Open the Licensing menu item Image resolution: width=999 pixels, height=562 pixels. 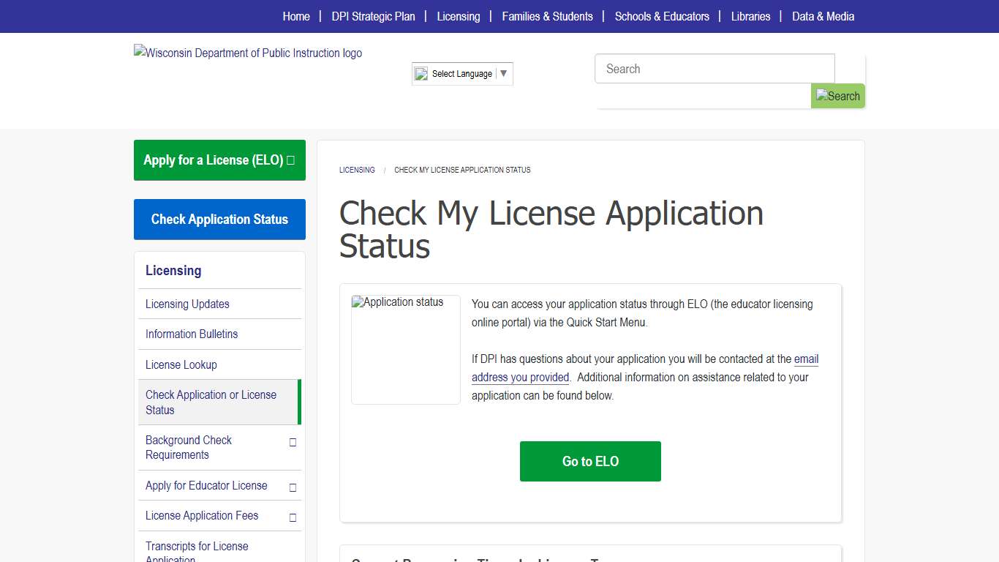point(459,16)
